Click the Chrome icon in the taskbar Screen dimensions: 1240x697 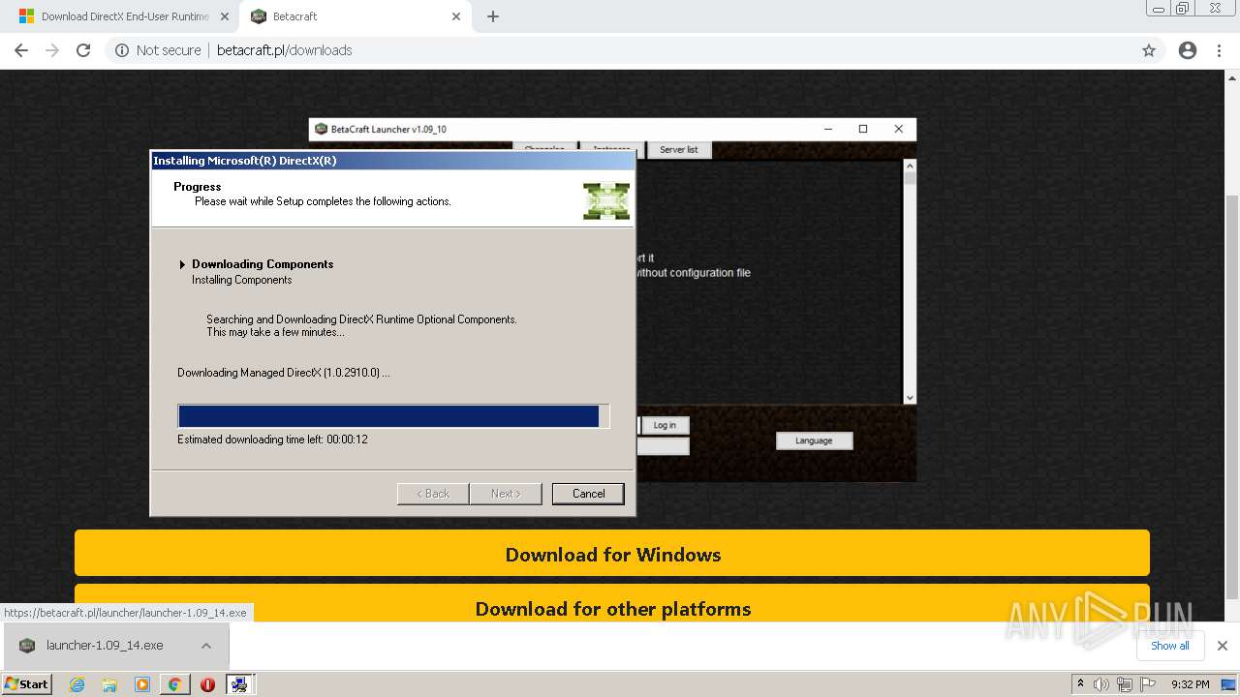[x=174, y=684]
